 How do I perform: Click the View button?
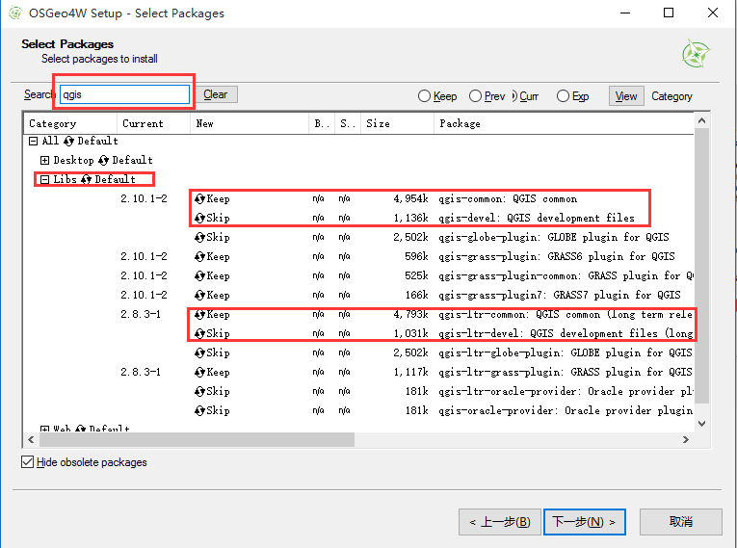pos(626,96)
